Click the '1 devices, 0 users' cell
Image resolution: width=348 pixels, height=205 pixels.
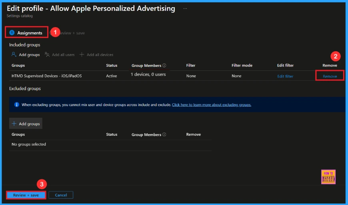tap(148, 74)
